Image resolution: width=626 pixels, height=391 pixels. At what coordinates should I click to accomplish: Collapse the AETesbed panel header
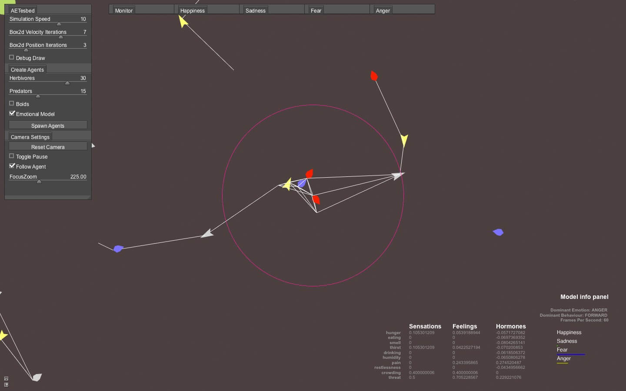coord(23,10)
